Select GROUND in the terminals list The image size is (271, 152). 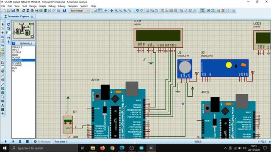[23, 60]
